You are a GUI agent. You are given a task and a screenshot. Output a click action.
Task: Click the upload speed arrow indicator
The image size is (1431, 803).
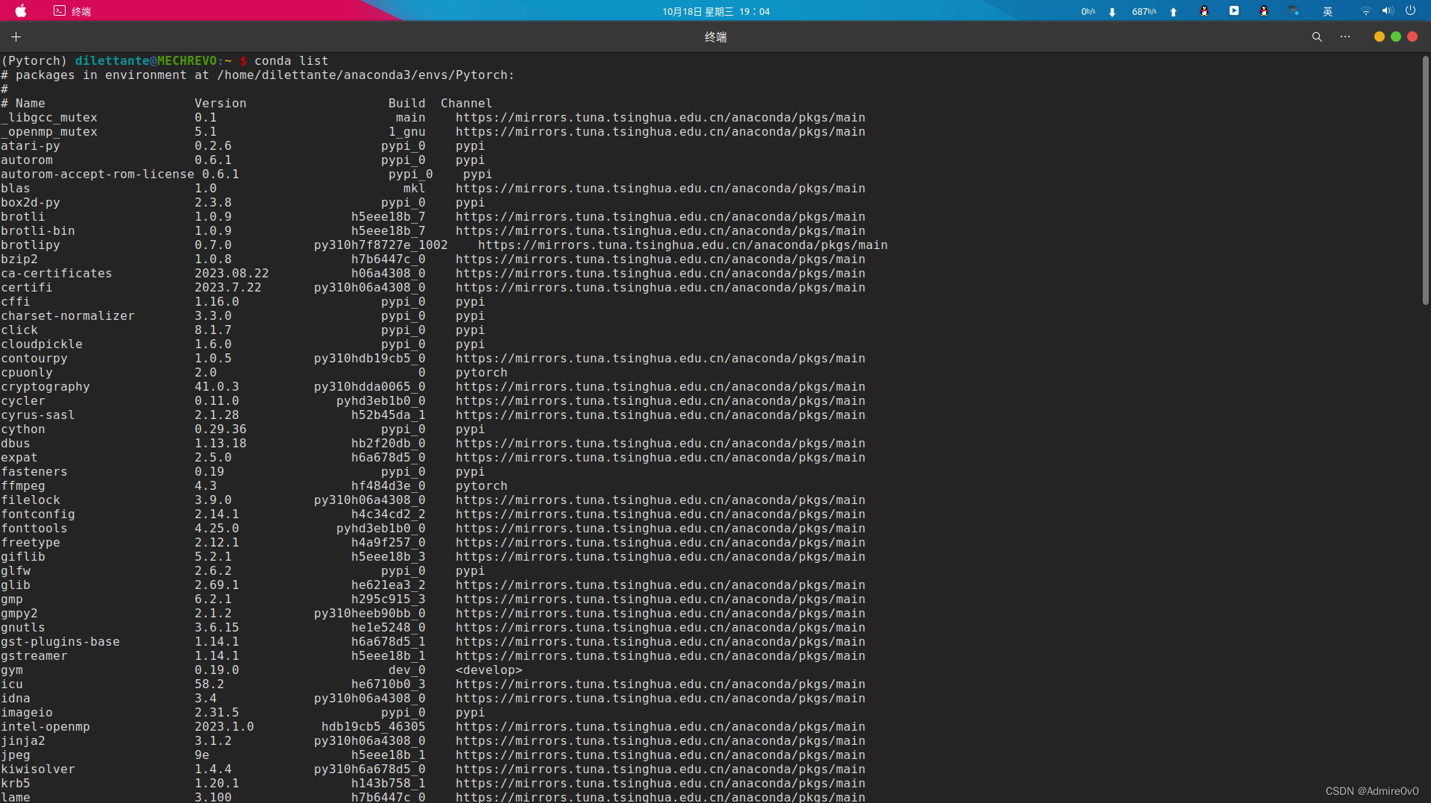tap(1174, 12)
